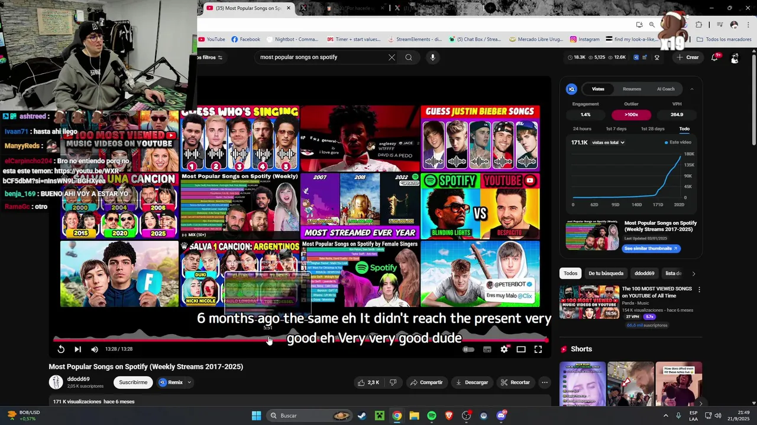Open Blinding Lights vs Despacito video
This screenshot has height=425, width=757.
coord(480,206)
